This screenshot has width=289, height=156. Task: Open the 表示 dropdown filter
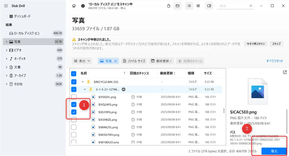tap(82, 61)
